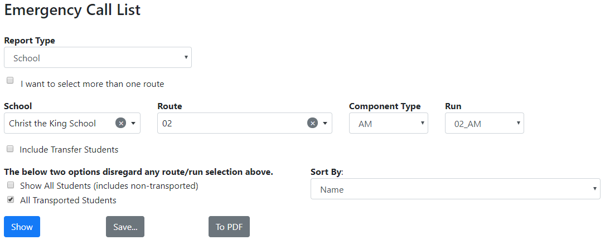Click the Sort By label
Screen dimensions: 605x240
click(x=326, y=172)
